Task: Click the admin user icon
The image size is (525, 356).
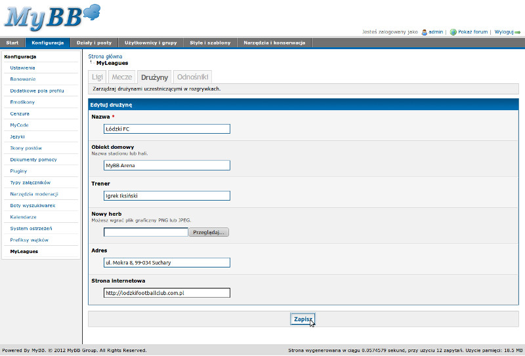Action: tap(424, 31)
